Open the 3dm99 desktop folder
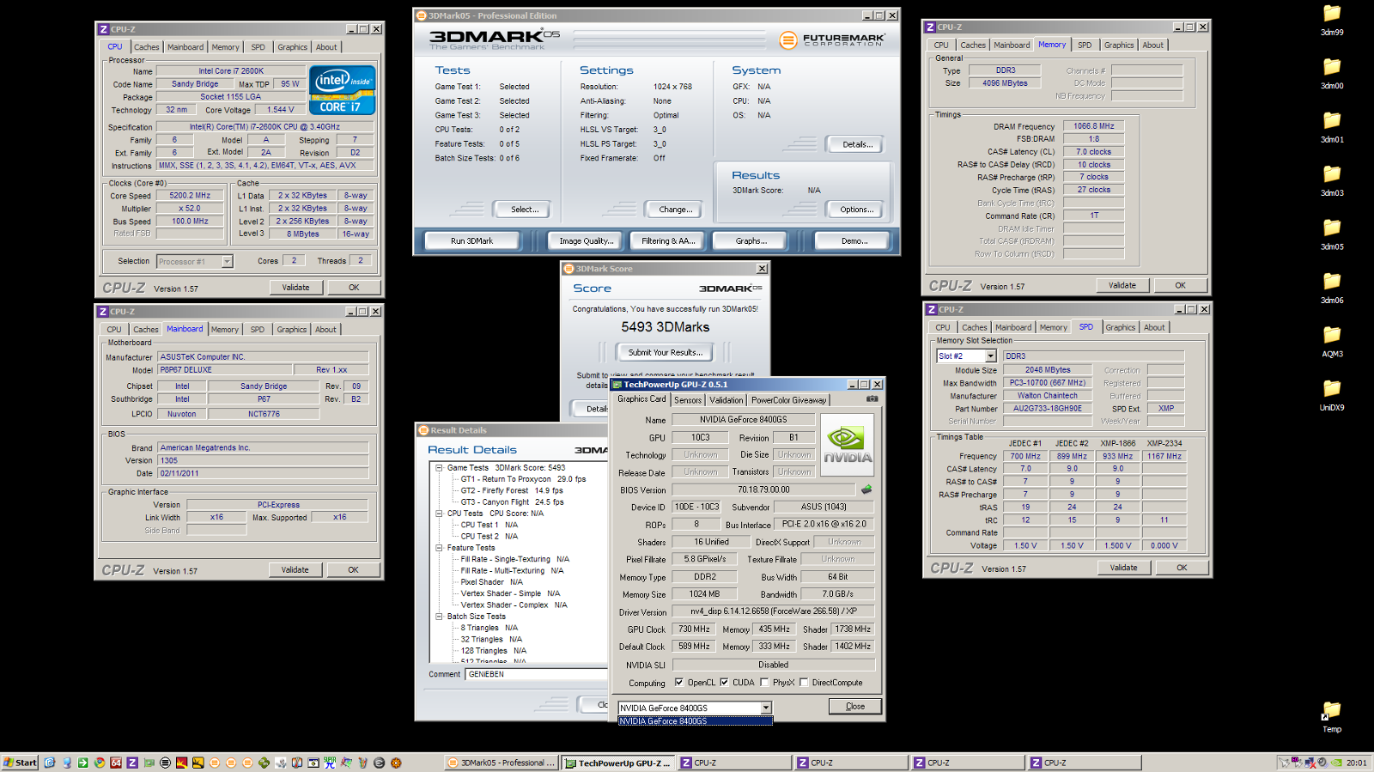This screenshot has height=772, width=1374. click(1332, 21)
